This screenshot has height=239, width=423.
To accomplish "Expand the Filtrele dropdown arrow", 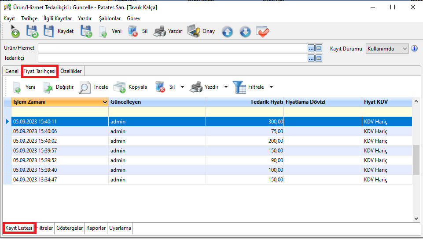I will (x=271, y=87).
